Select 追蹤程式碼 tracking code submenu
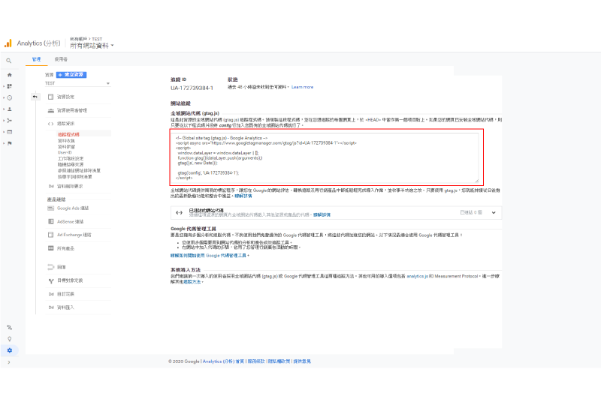Viewport: 601px width, 420px height. pyautogui.click(x=68, y=134)
